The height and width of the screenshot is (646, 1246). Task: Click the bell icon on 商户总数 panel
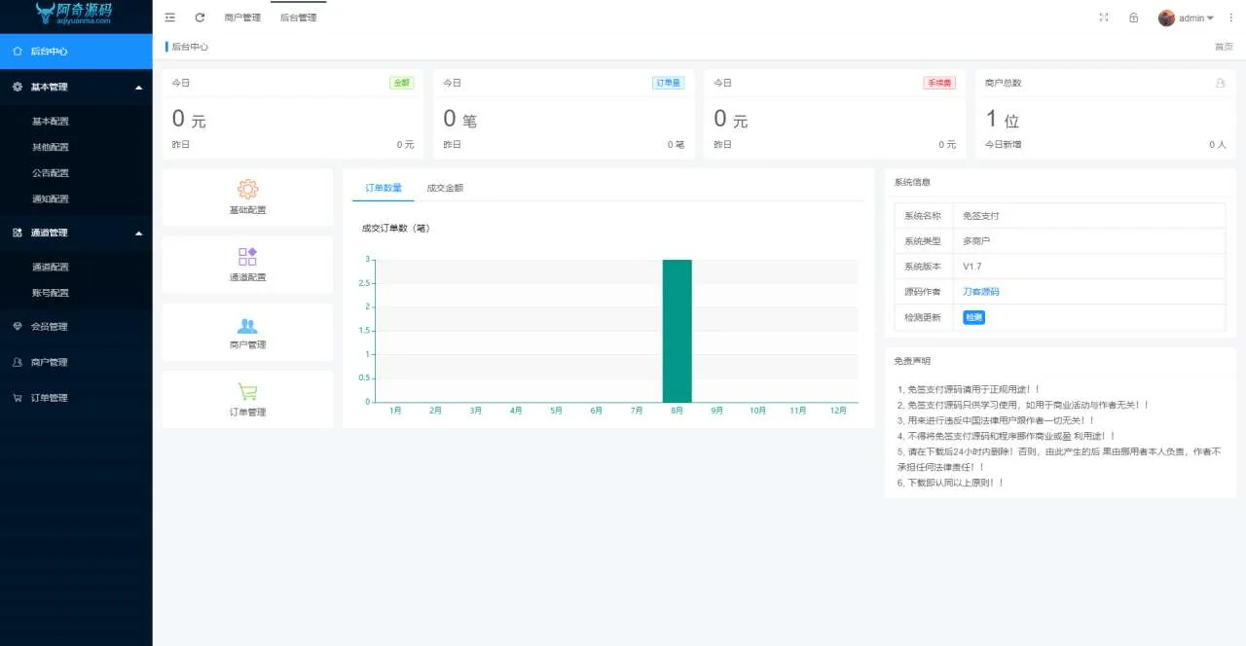pos(1220,84)
